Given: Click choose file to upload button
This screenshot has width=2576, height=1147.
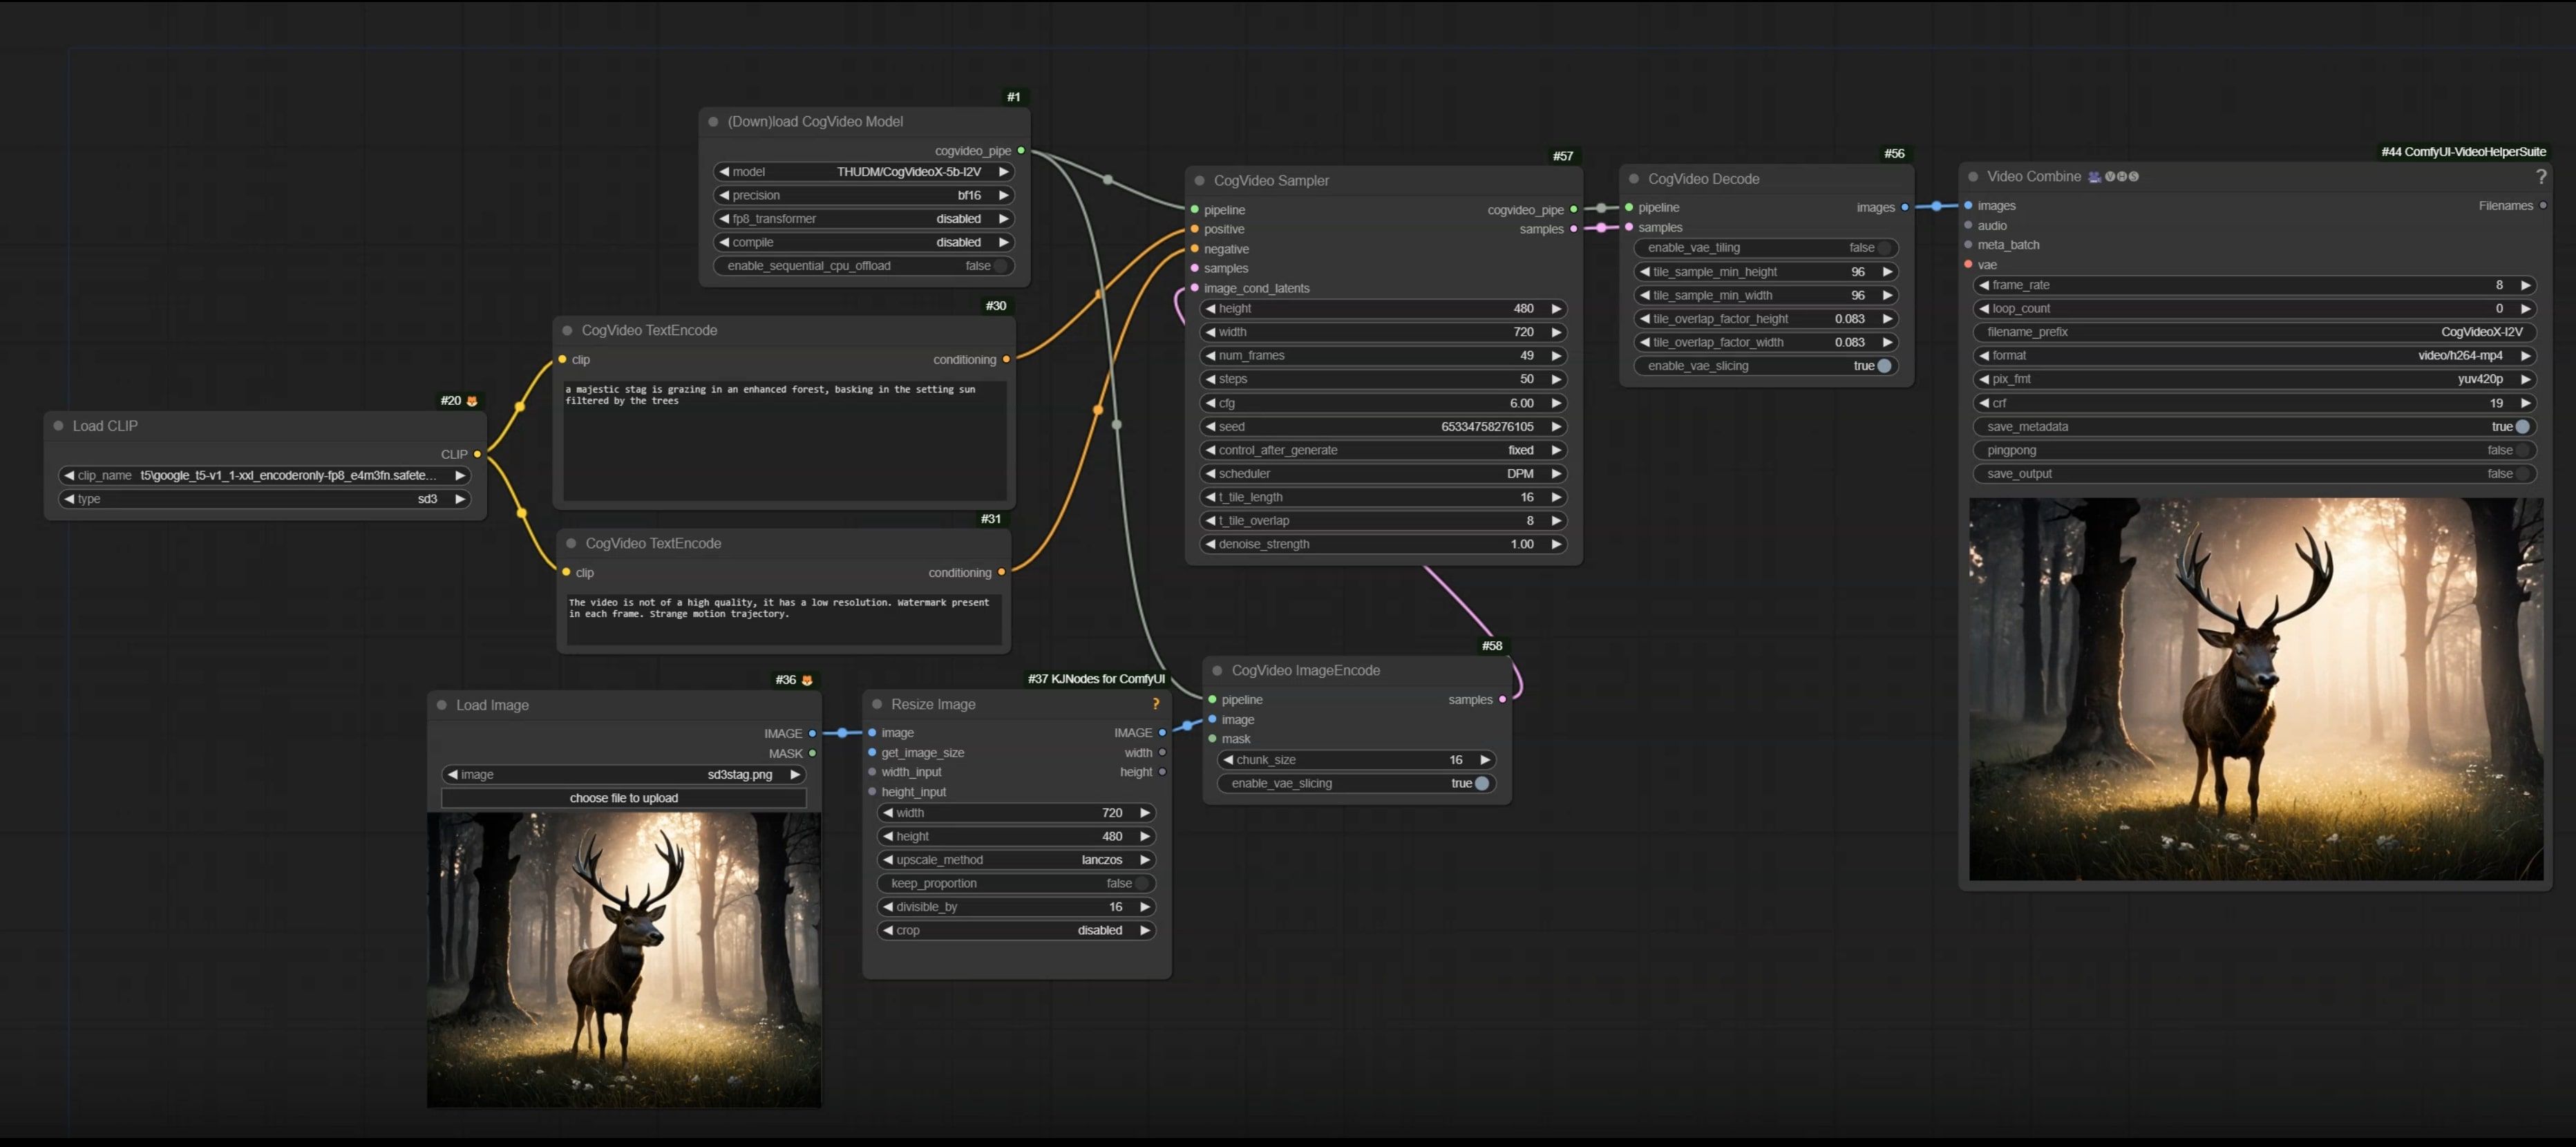Looking at the screenshot, I should 624,798.
